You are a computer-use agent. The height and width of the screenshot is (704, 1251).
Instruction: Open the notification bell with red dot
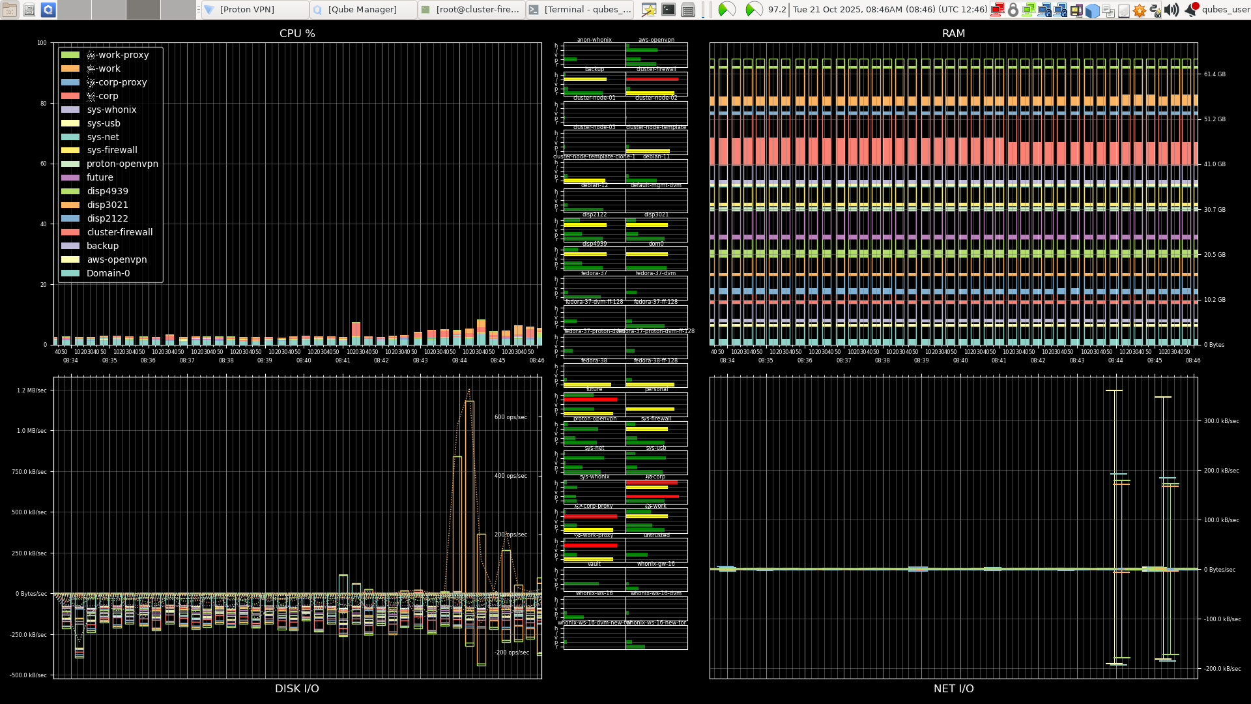(1191, 10)
